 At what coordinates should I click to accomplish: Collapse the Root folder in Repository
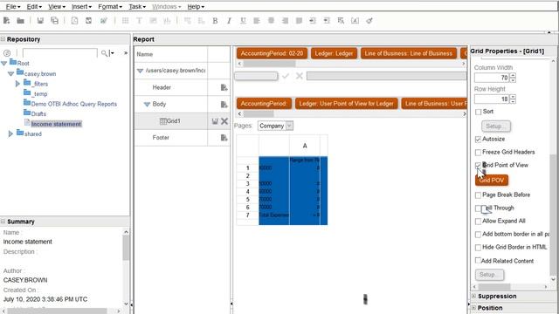point(4,64)
